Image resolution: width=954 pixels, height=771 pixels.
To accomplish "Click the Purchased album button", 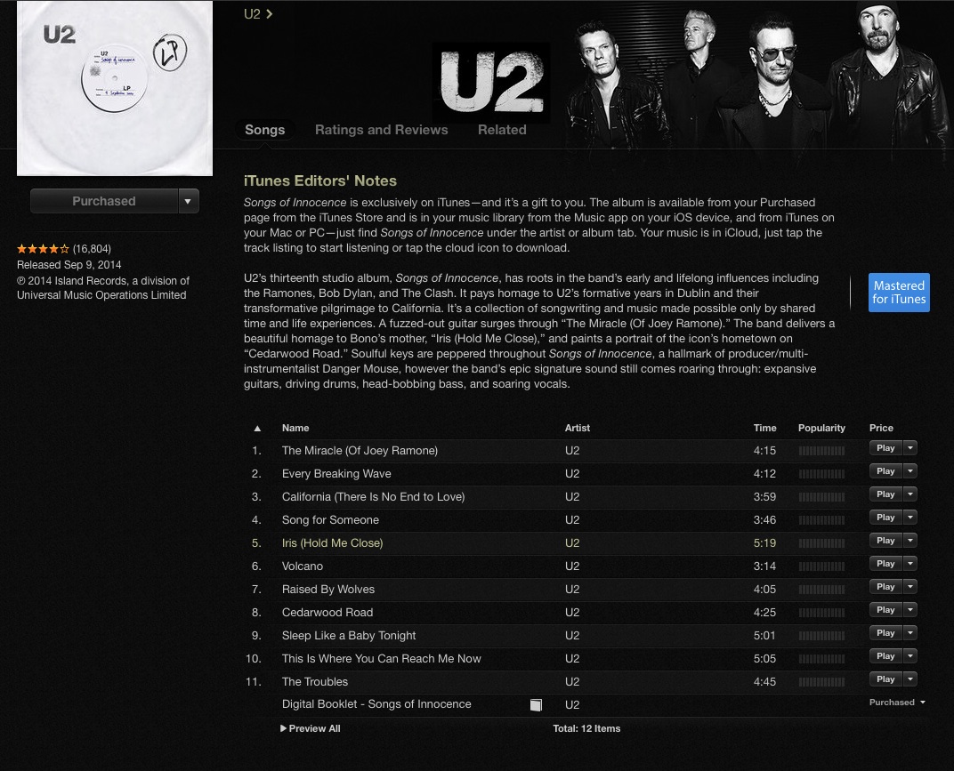I will tap(104, 201).
